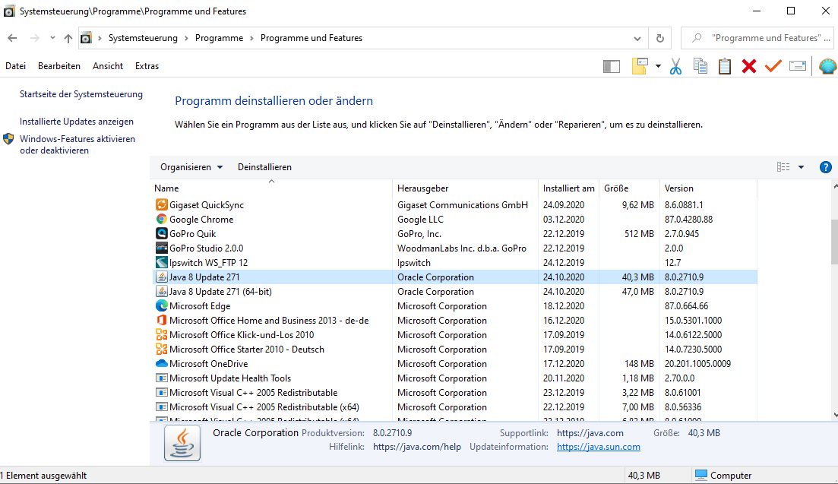Click Installierte Updates anzeigen link
Viewport: 838px width, 484px height.
pyautogui.click(x=77, y=122)
